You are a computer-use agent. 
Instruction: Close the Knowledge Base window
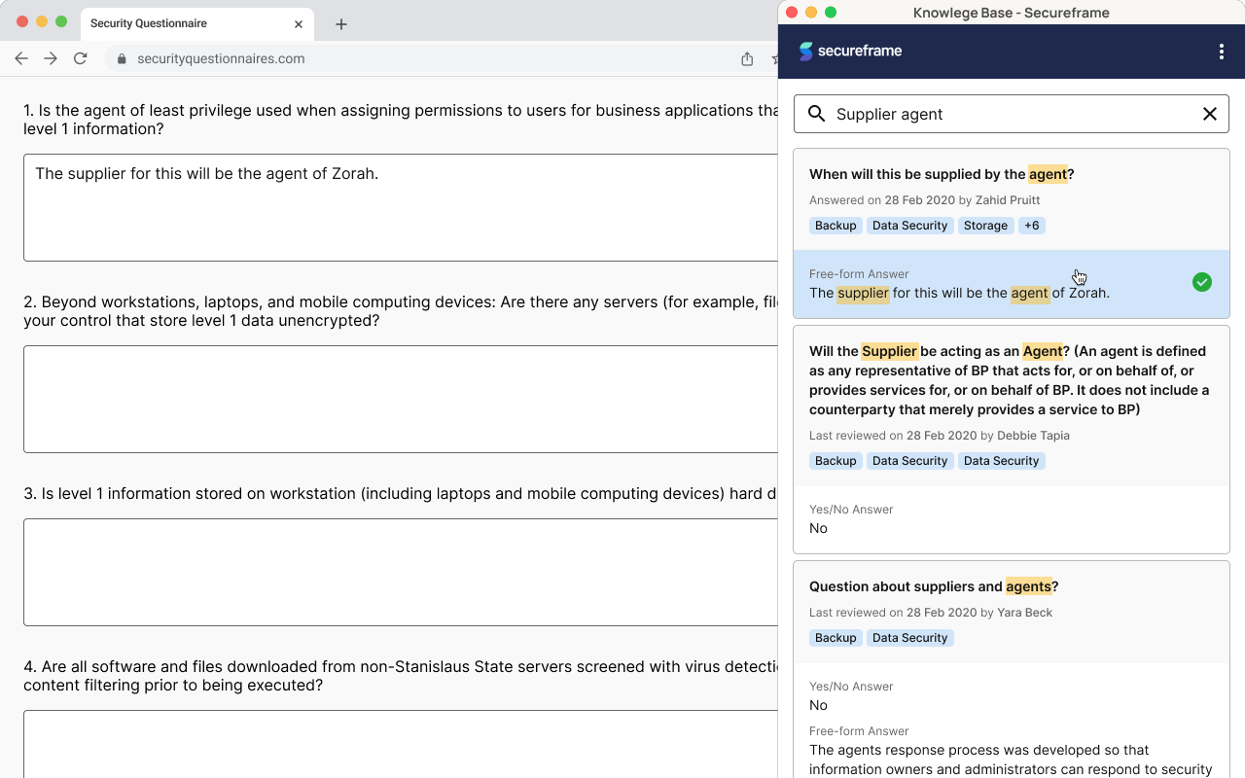pyautogui.click(x=792, y=13)
